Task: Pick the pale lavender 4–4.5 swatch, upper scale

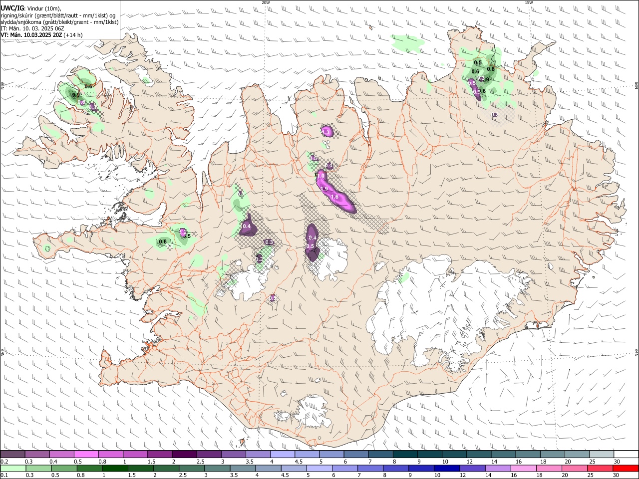Action: point(282,455)
